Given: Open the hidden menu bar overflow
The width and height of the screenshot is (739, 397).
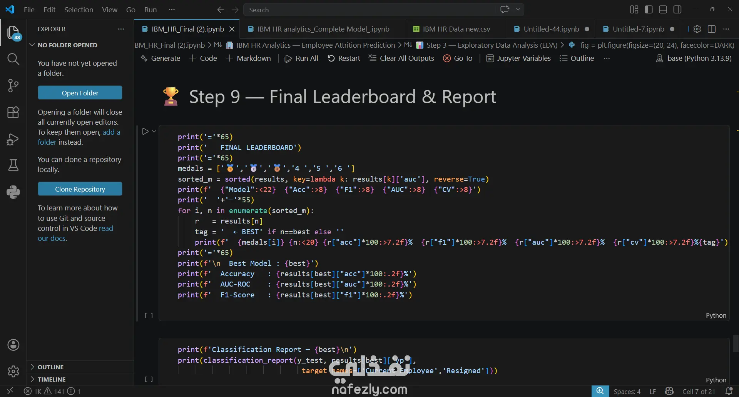Looking at the screenshot, I should click(172, 10).
